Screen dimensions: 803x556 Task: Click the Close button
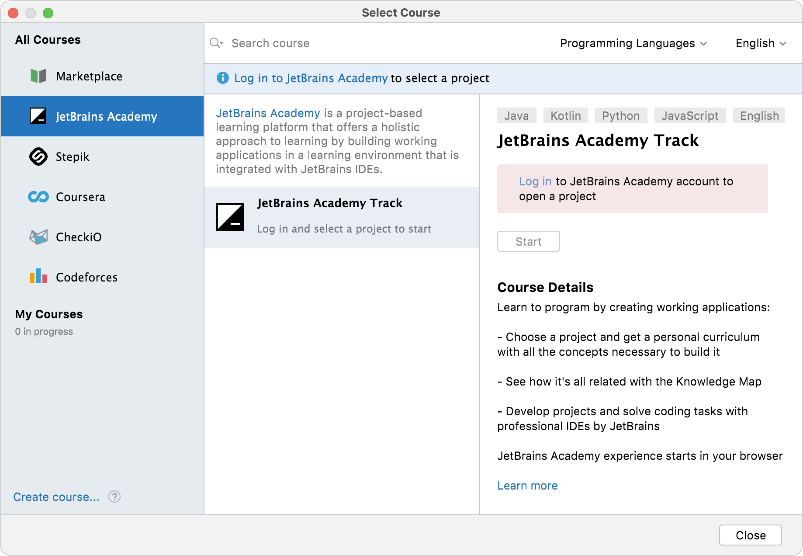751,535
